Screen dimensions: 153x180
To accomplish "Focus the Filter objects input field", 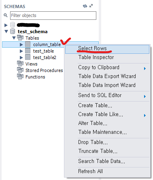I will point(53,15).
